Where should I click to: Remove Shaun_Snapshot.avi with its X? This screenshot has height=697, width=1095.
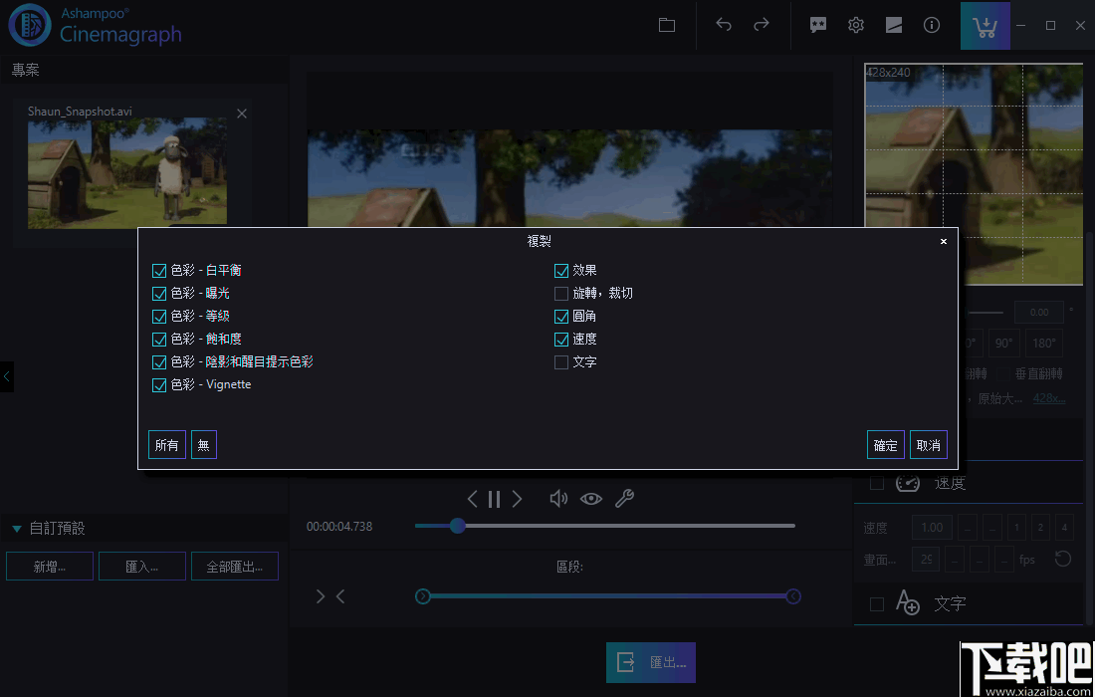[x=241, y=113]
